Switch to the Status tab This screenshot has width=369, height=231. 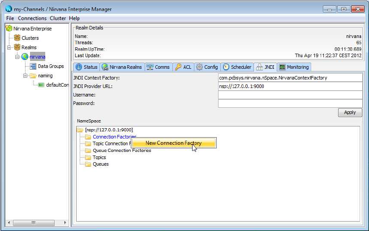tap(86, 67)
